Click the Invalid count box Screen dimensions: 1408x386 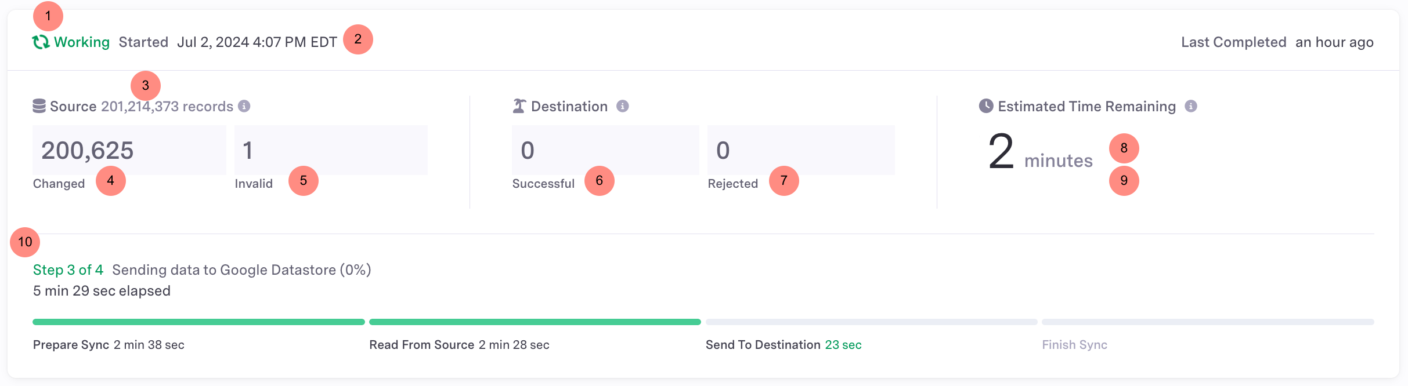331,150
